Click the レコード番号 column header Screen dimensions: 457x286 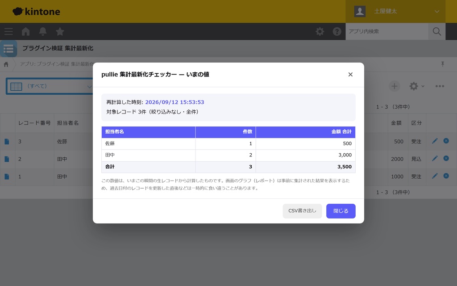[34, 123]
